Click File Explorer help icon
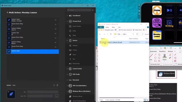The image size is (182, 102). [148, 27]
